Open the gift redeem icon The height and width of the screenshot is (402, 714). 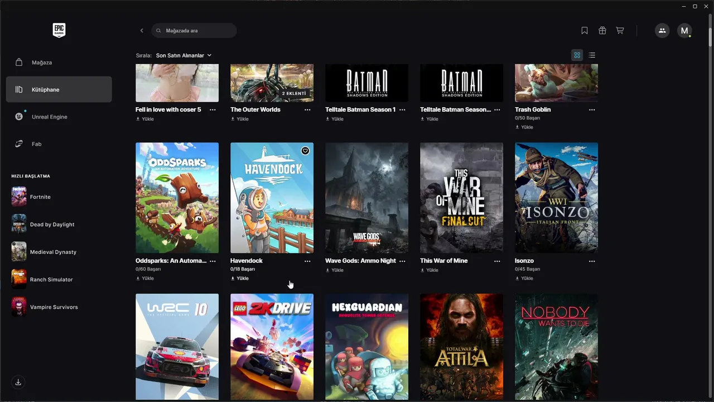coord(602,31)
